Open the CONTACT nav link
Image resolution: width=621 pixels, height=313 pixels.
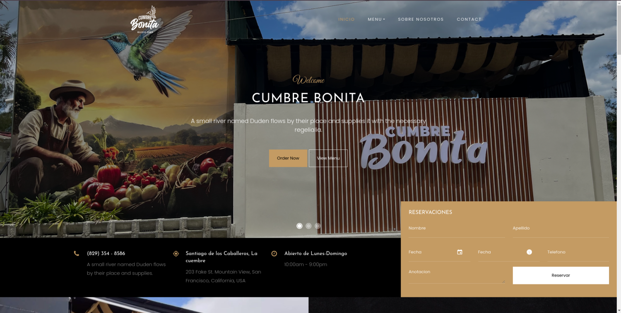[x=469, y=19]
